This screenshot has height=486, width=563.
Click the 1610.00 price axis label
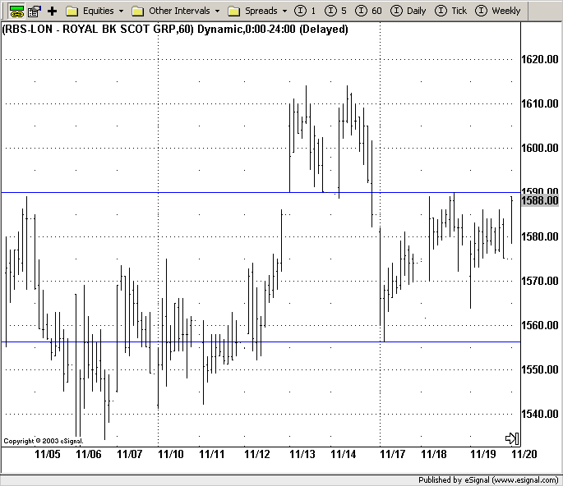click(540, 103)
